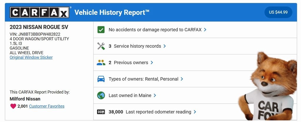Expand the Last owned in Maine chevron
This screenshot has width=301, height=122.
[155, 95]
